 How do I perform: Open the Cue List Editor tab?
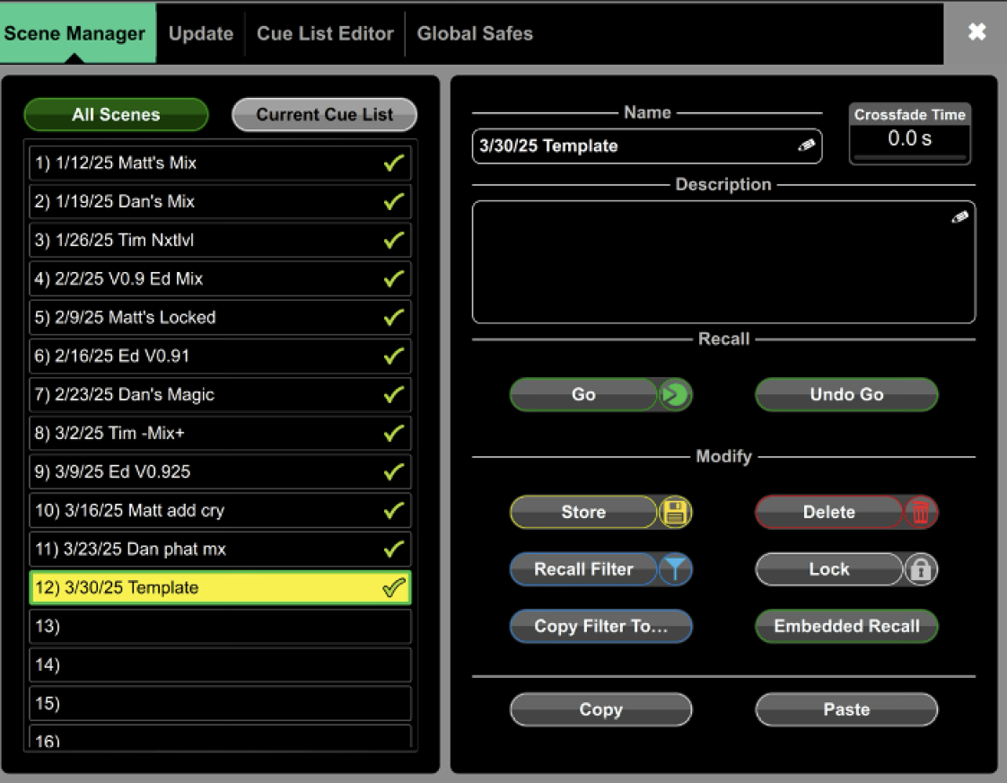(325, 34)
